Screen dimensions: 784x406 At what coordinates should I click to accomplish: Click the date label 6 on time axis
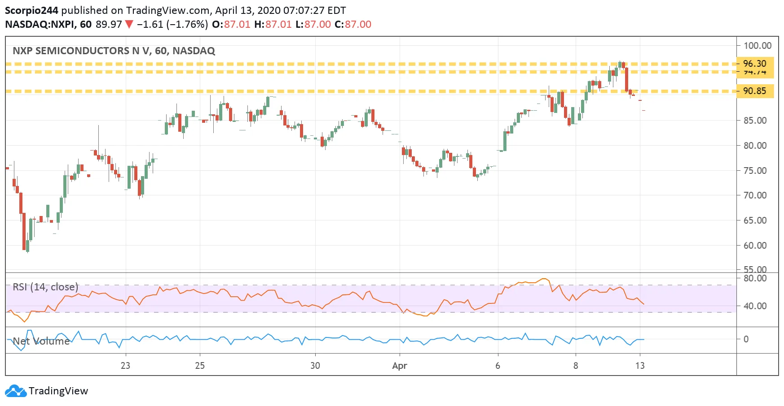click(498, 366)
